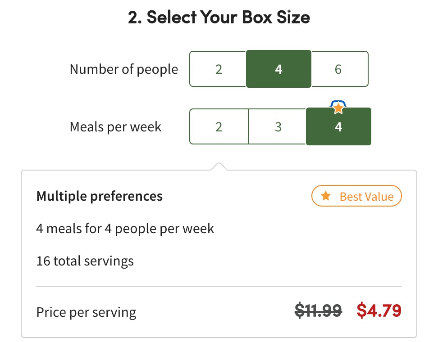Click the Multiple preferences heading
Screen dimensions: 438x342
point(100,196)
